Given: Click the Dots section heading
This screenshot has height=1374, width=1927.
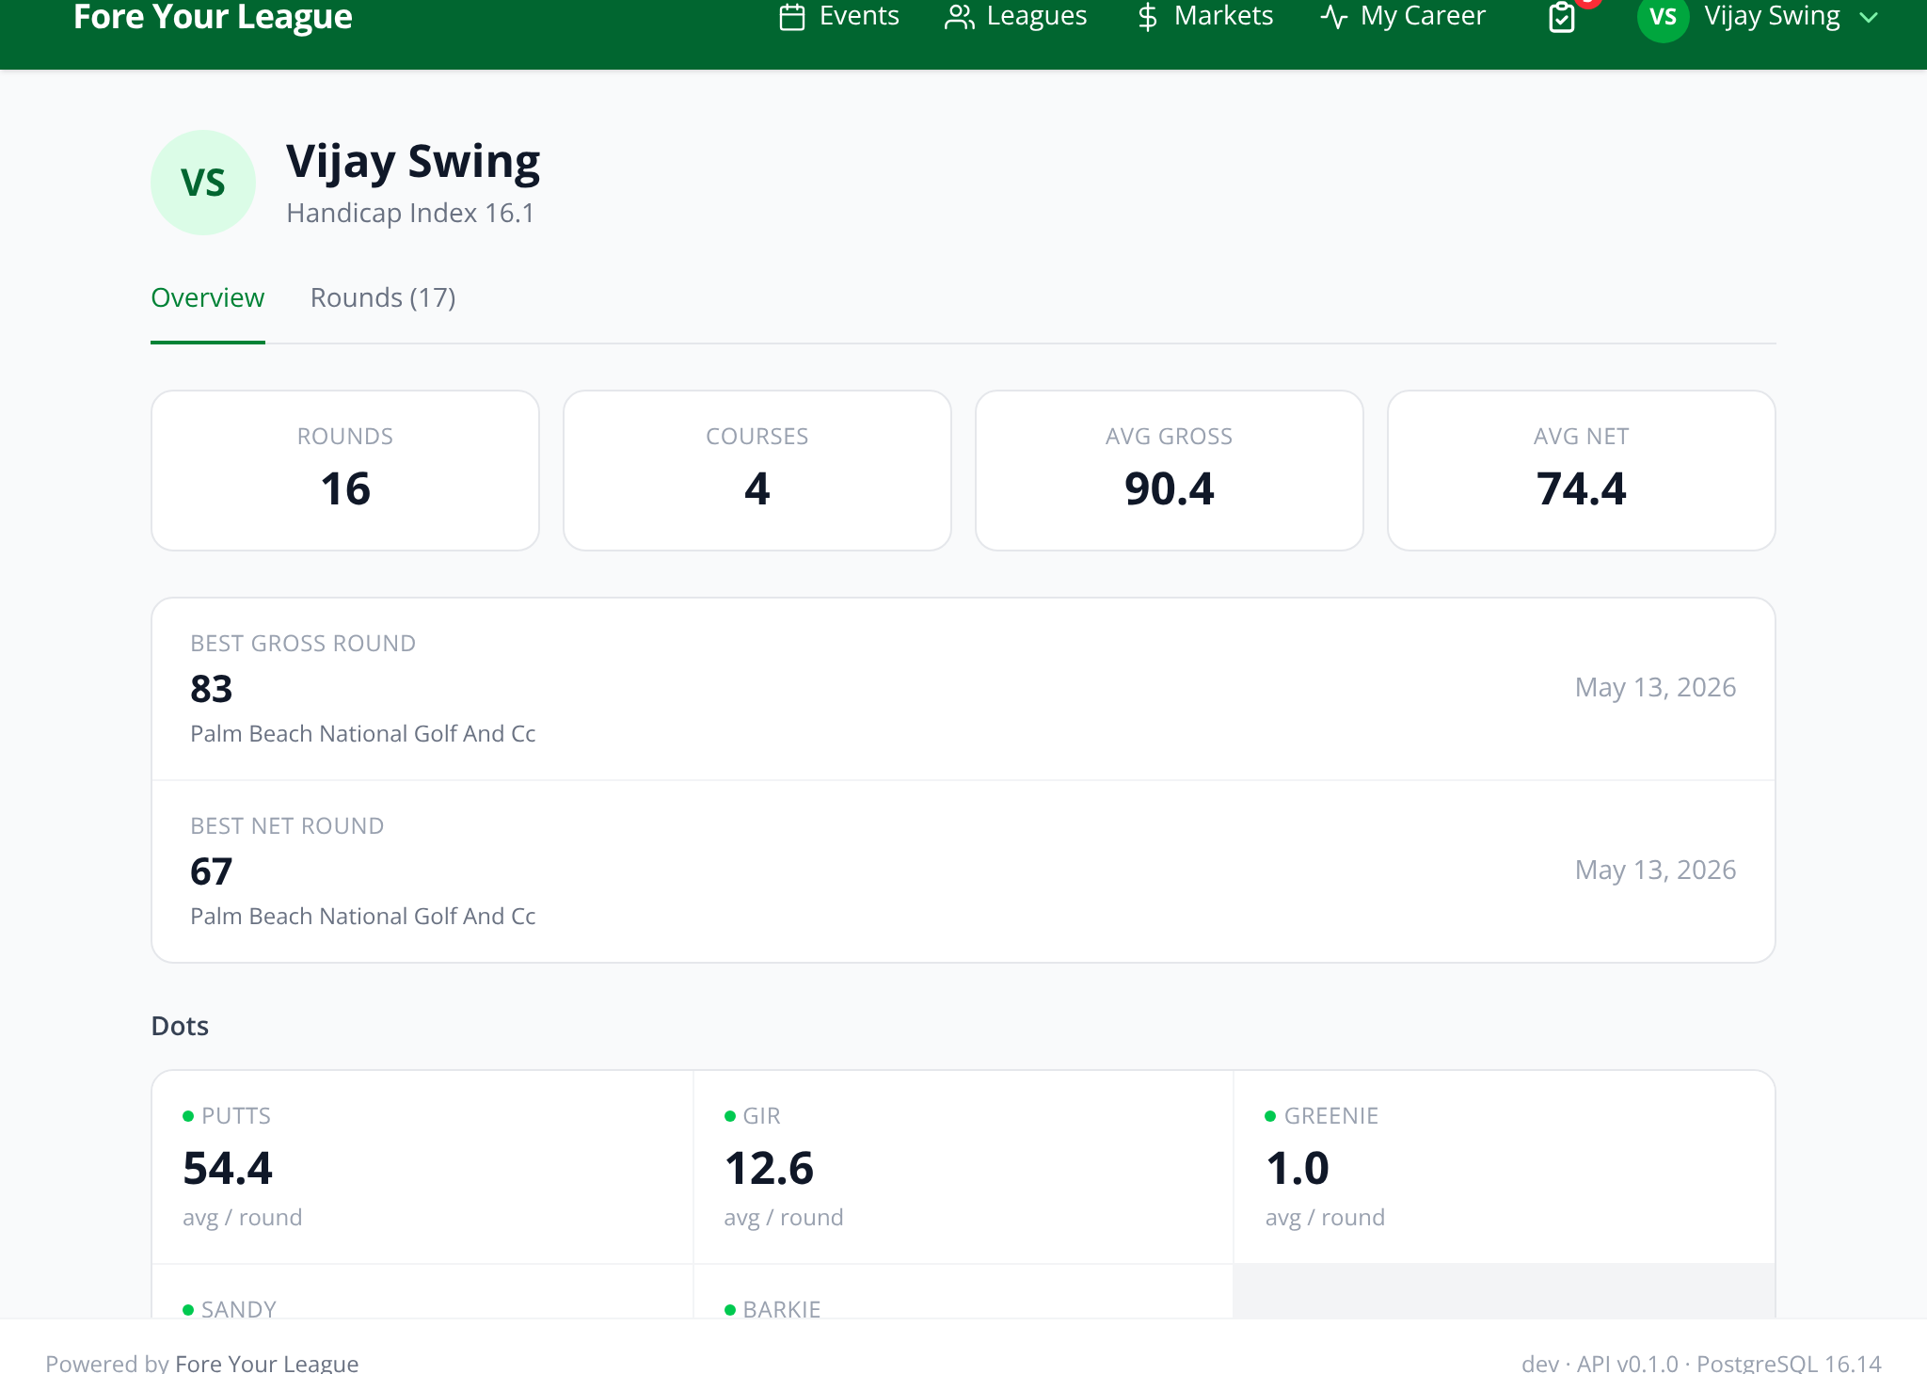Looking at the screenshot, I should 180,1026.
